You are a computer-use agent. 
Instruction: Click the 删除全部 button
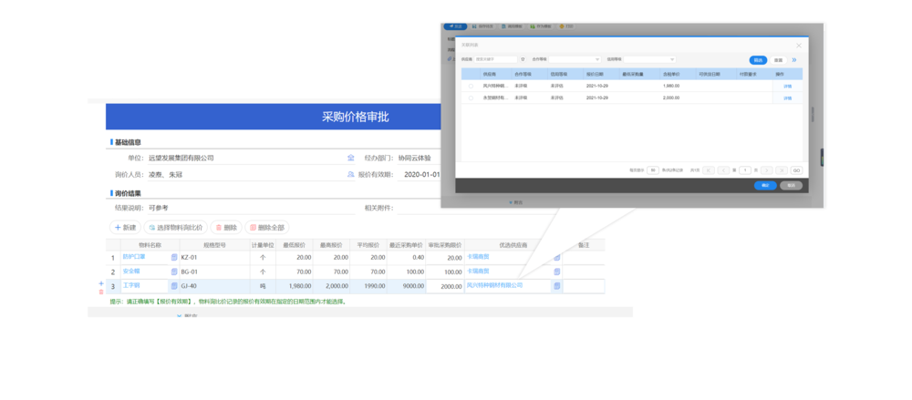click(266, 228)
